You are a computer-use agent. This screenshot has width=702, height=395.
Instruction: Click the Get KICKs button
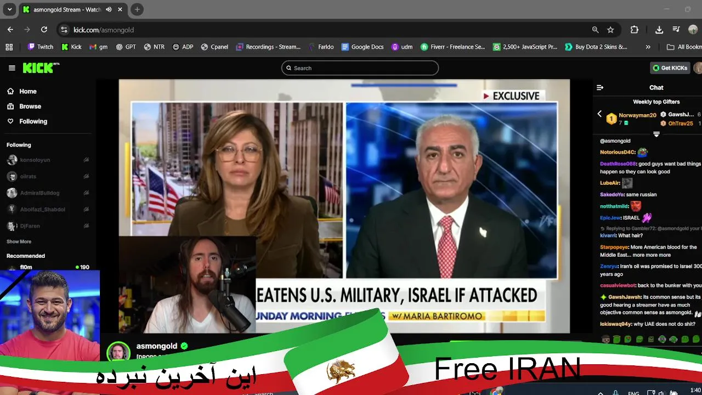pyautogui.click(x=670, y=68)
